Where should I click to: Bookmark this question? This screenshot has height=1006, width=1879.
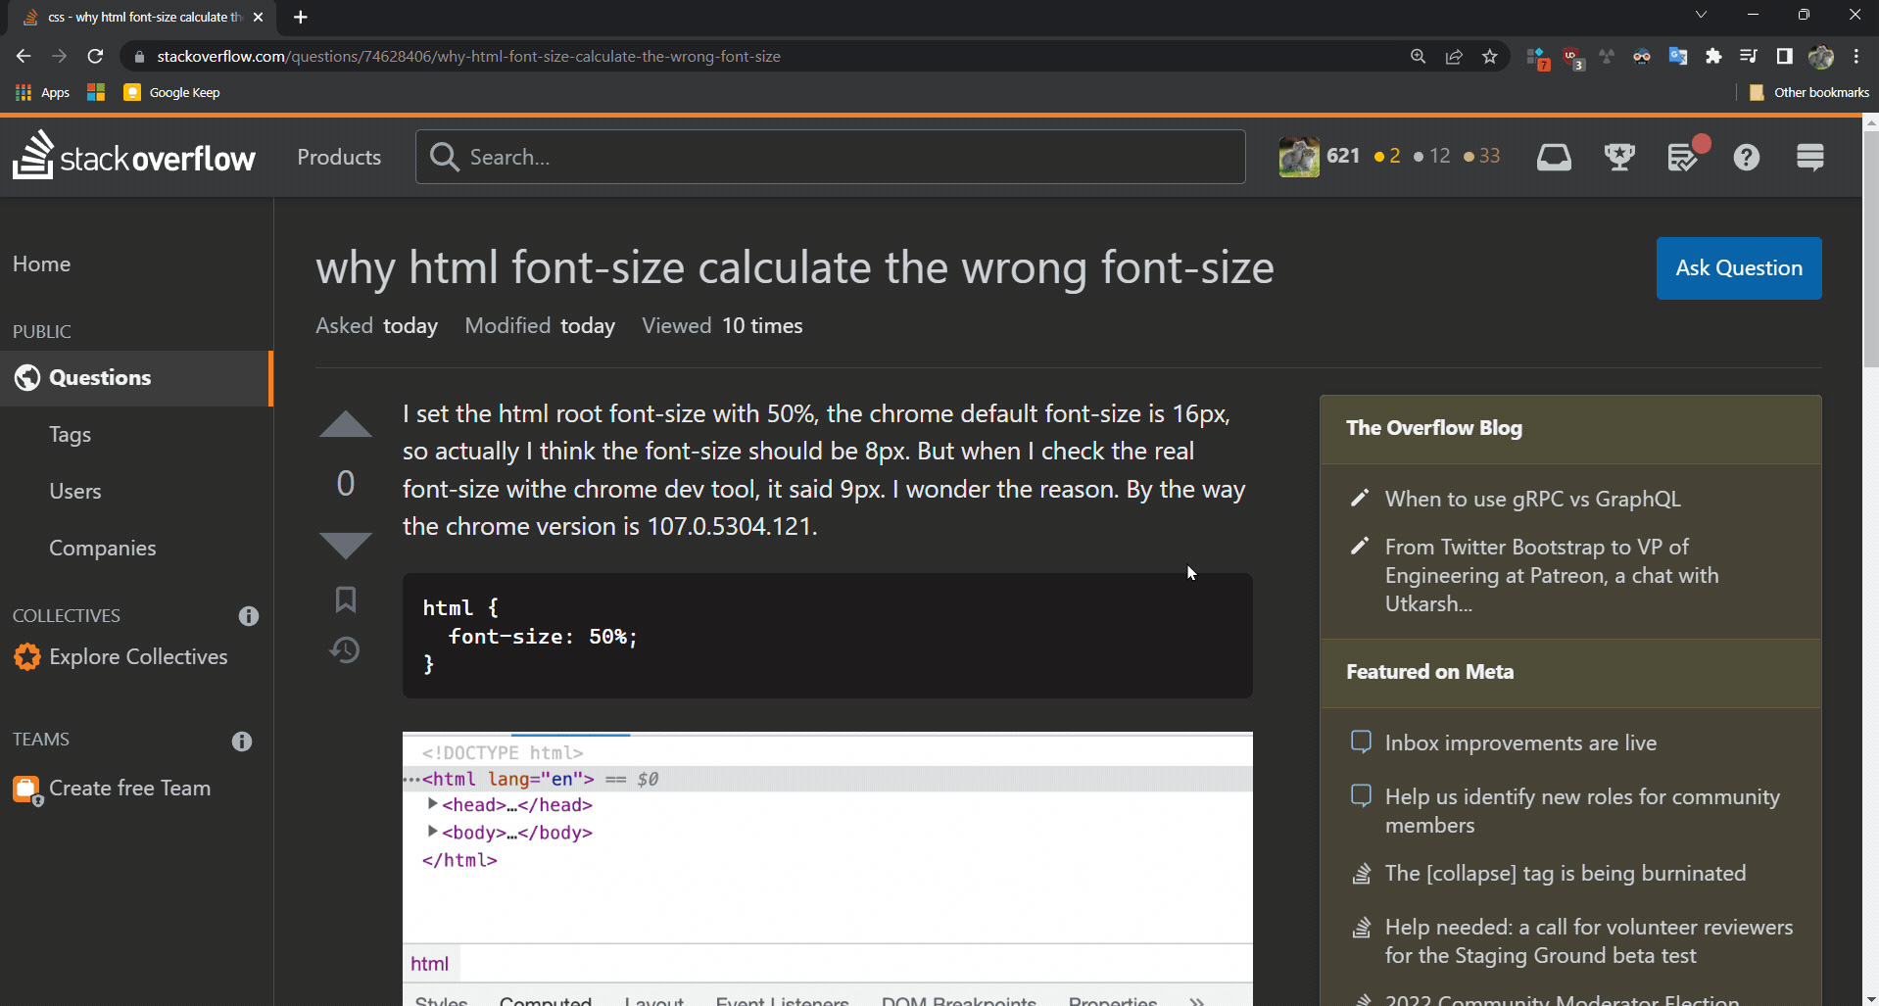[345, 599]
